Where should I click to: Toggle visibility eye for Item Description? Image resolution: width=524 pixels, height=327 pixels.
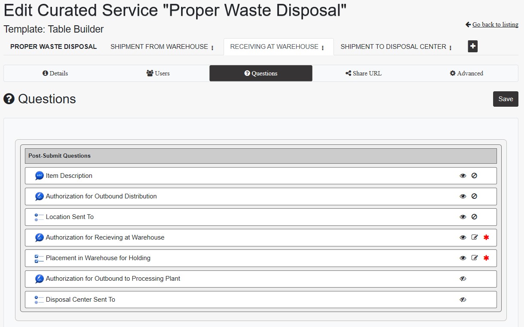[x=463, y=176]
